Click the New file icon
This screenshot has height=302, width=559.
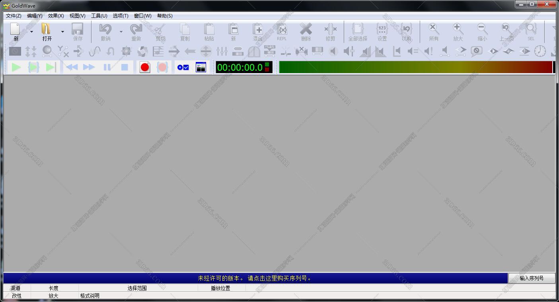pyautogui.click(x=15, y=29)
